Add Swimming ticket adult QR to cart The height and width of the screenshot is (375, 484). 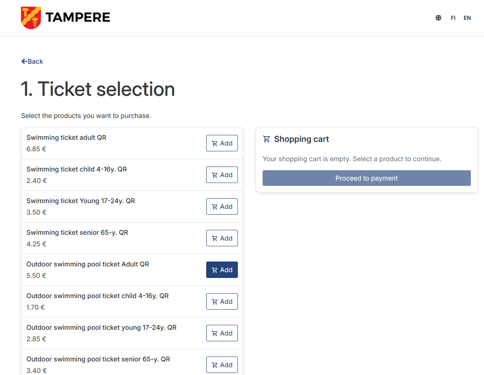(222, 143)
